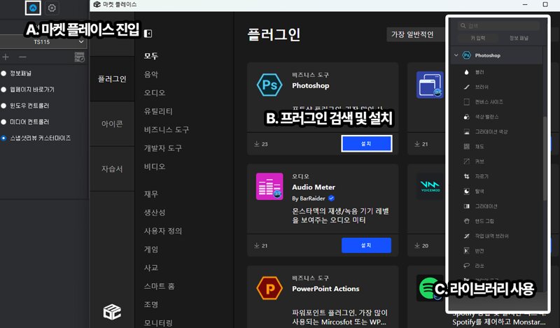Select the 사교 category
Viewport: 560px width, 328px height.
[151, 268]
